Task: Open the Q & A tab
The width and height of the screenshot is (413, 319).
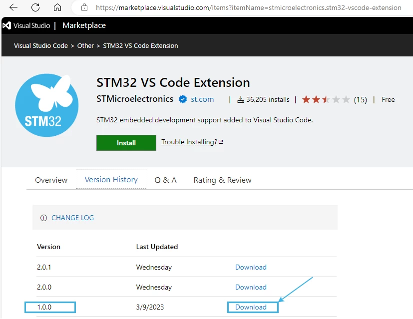Action: coord(165,180)
